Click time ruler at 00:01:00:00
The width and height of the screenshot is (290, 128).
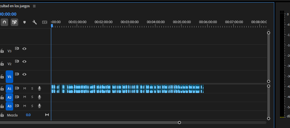[77, 22]
